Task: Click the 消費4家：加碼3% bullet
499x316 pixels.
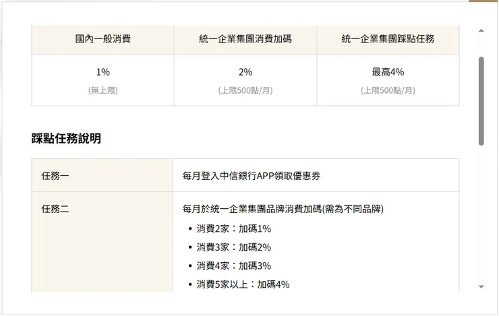Action: 234,265
